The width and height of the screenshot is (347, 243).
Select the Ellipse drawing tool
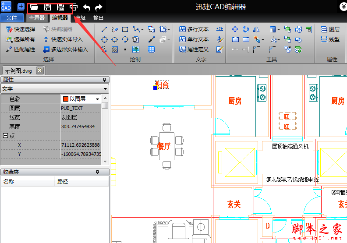(114, 39)
